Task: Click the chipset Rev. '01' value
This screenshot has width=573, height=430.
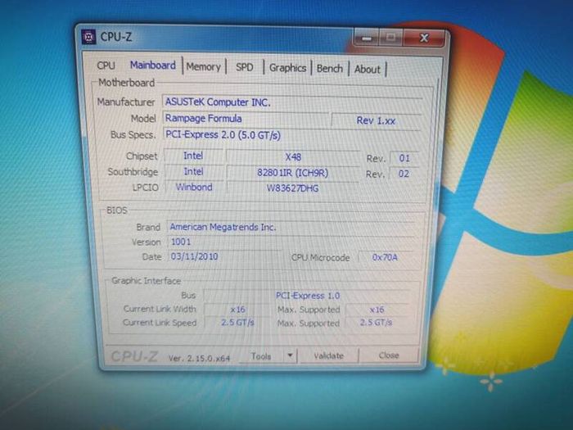Action: tap(404, 158)
